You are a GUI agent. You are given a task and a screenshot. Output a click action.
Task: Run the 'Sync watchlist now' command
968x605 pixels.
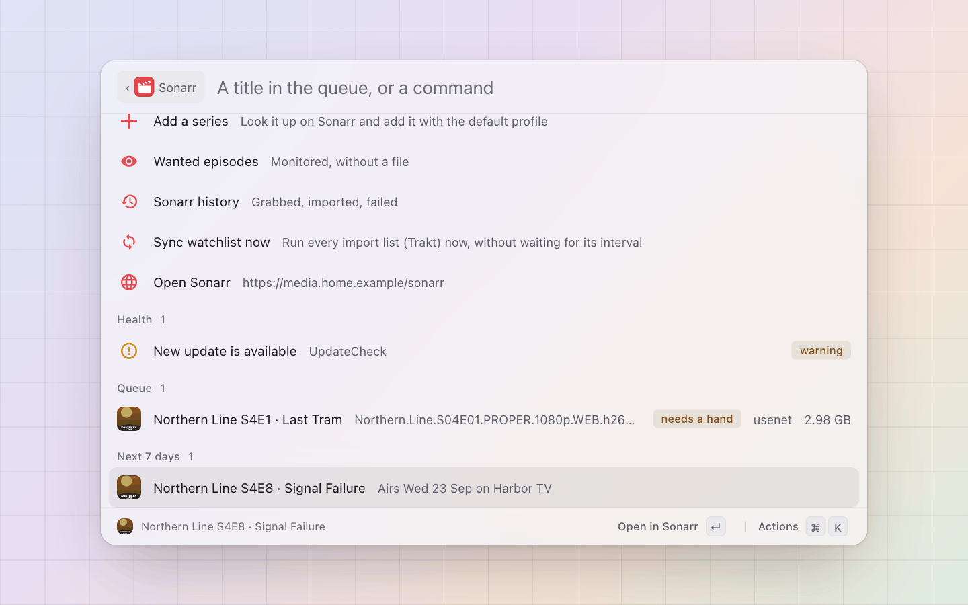tap(484, 242)
